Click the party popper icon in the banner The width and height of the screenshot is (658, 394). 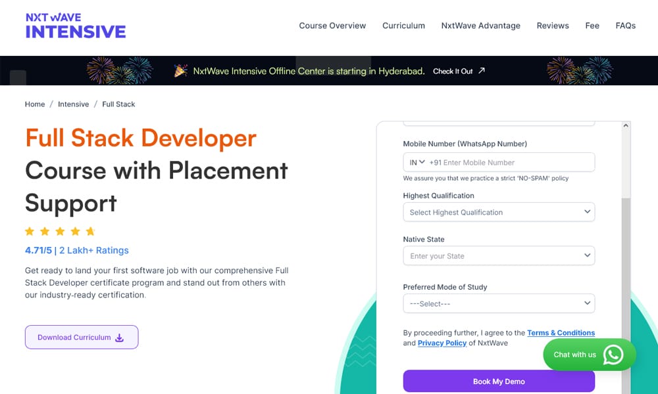pyautogui.click(x=181, y=70)
